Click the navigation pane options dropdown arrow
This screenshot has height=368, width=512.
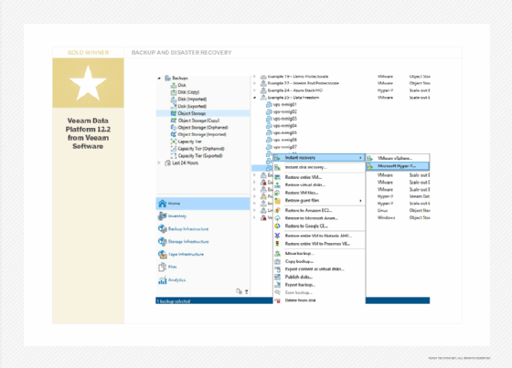[x=247, y=291]
